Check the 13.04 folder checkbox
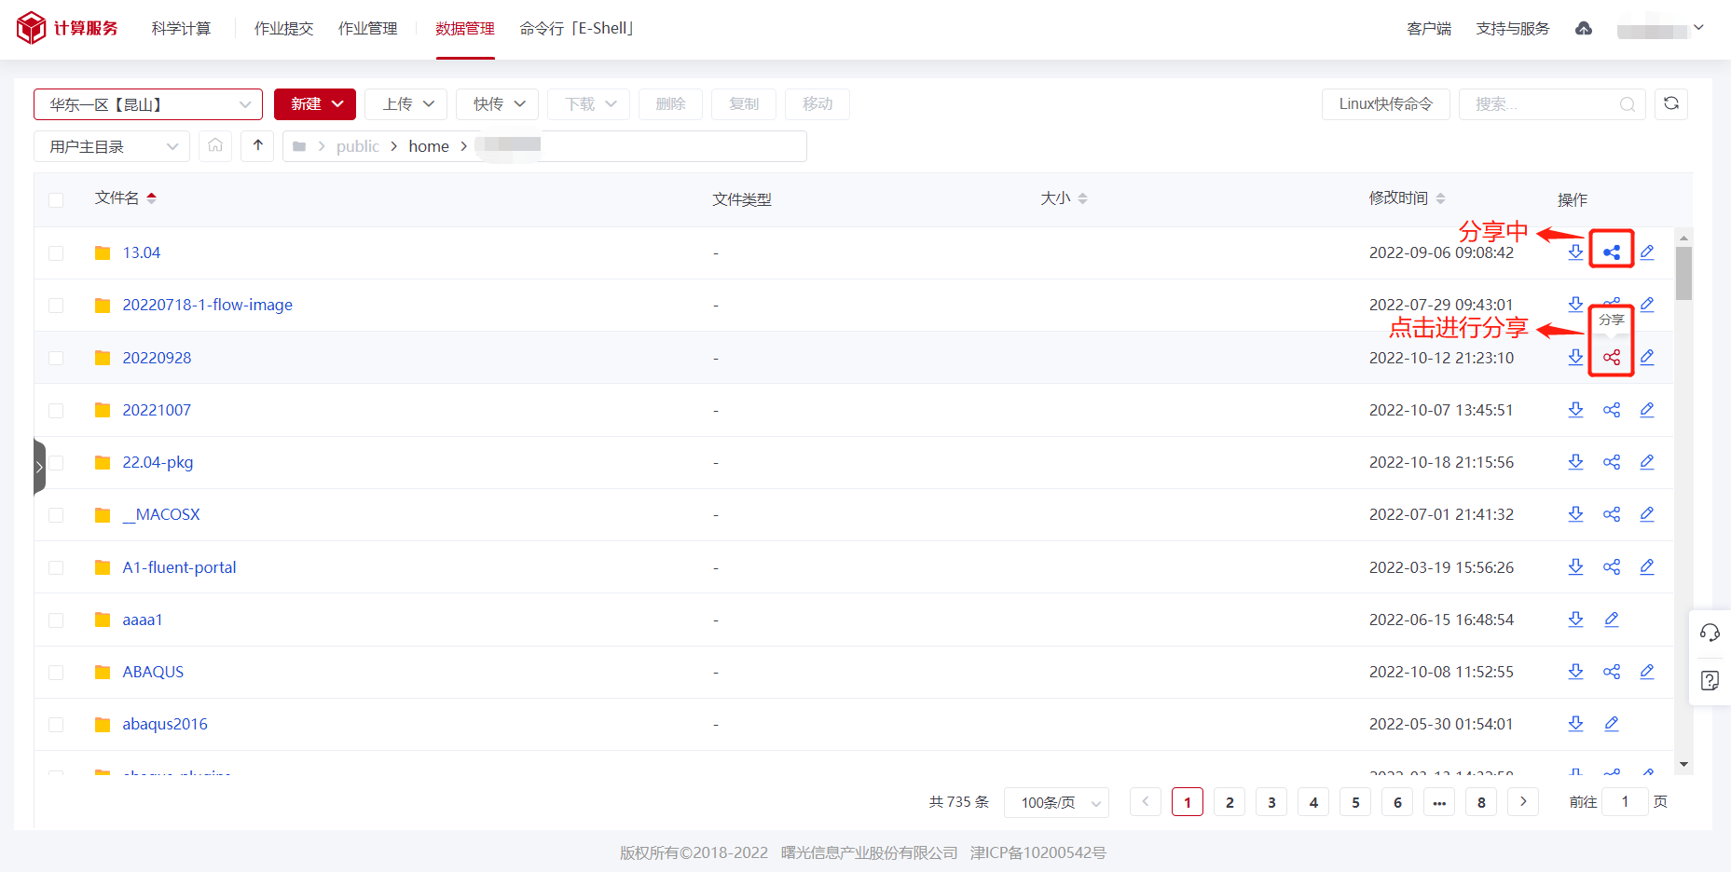 point(56,253)
